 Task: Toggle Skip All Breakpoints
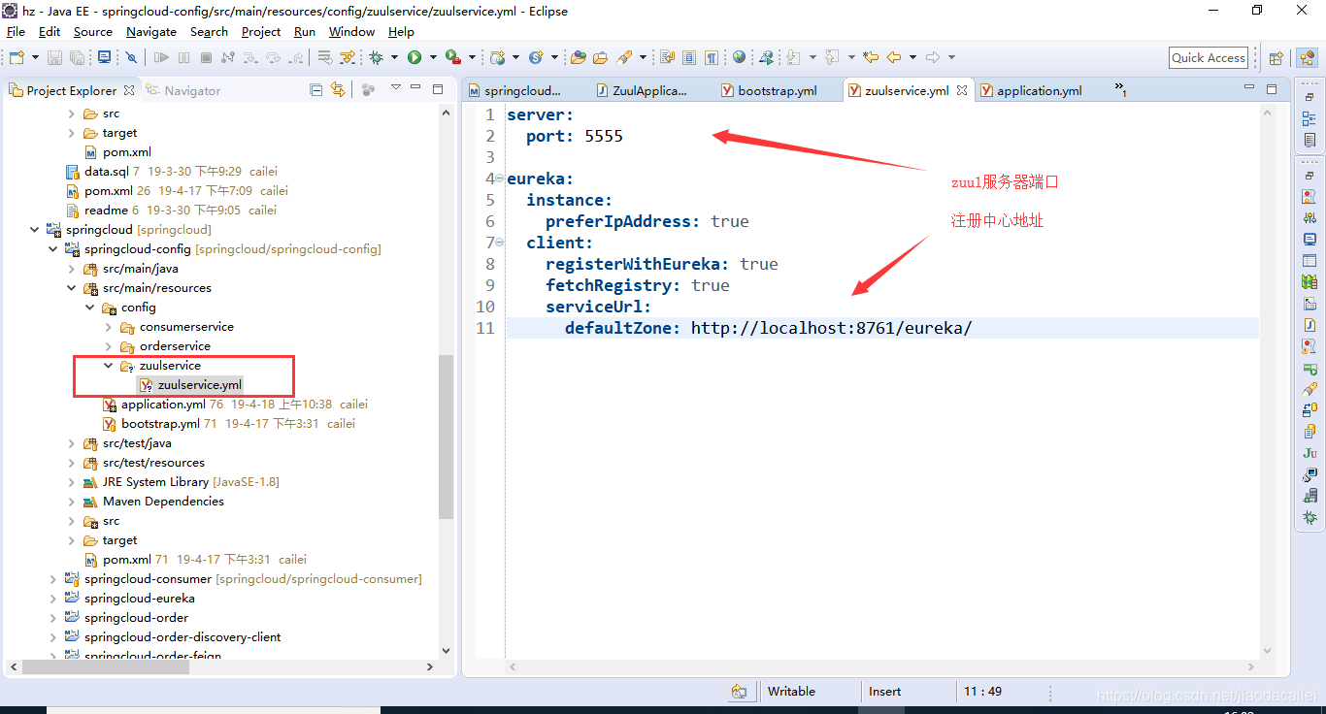(x=131, y=57)
